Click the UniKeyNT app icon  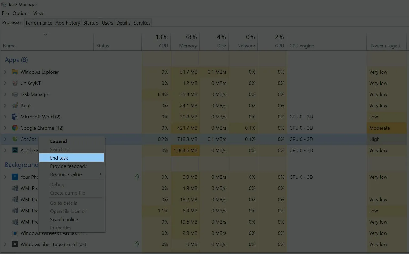tap(15, 83)
